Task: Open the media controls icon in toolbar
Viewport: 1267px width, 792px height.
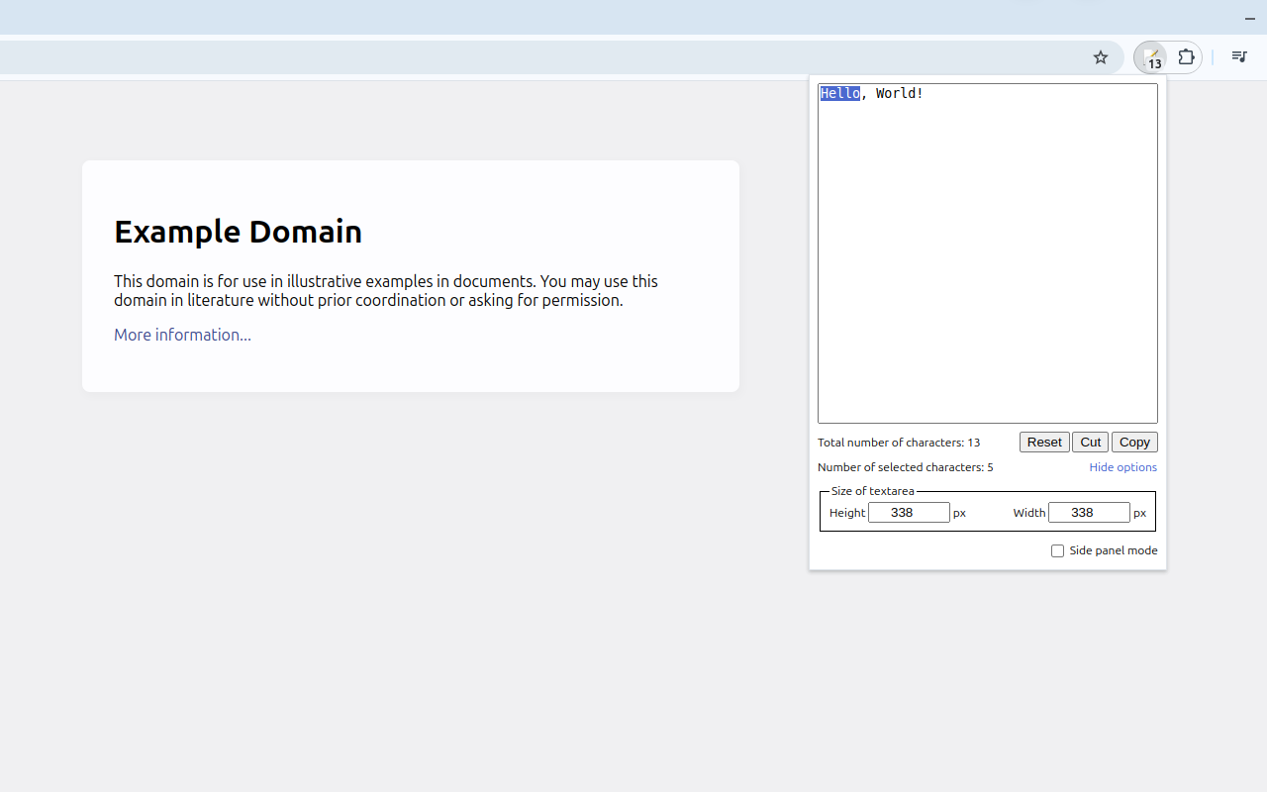Action: click(x=1238, y=57)
